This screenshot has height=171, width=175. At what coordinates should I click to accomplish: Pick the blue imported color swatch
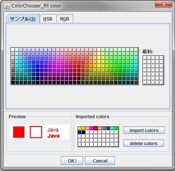[80, 132]
